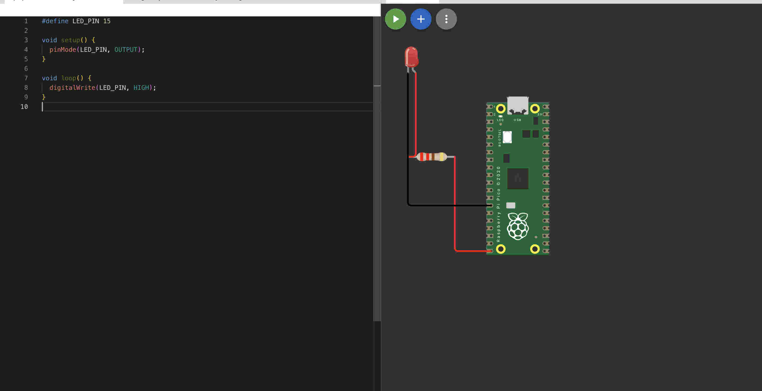Select the resistor component
Screen dimensions: 762x391
(x=432, y=157)
